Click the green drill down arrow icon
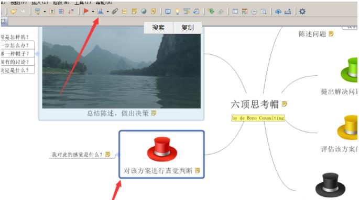This screenshot has width=359, height=200. (211, 11)
